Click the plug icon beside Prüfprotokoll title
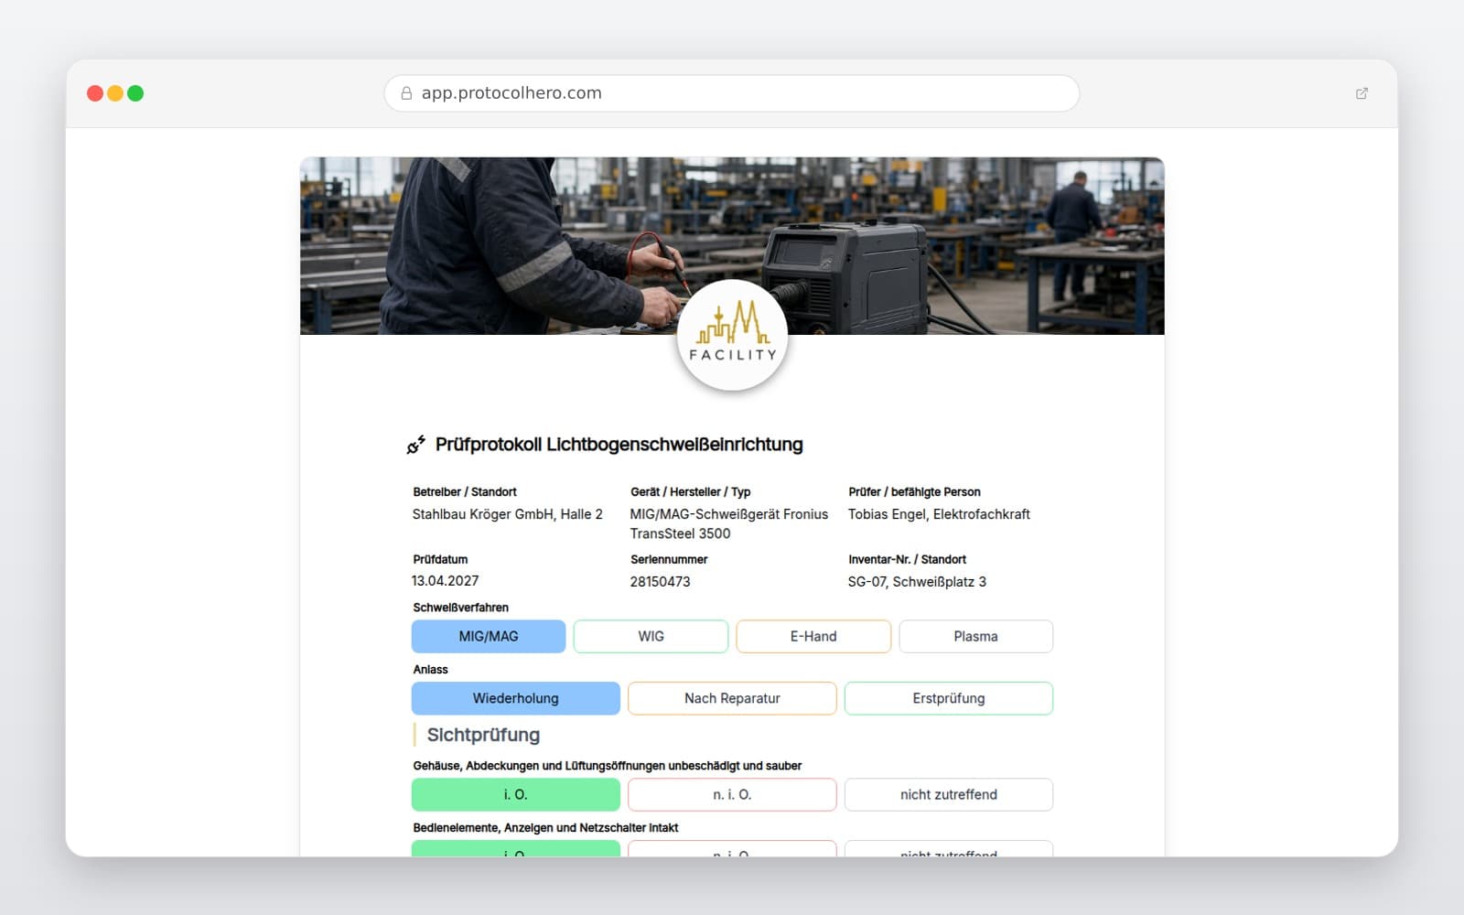The height and width of the screenshot is (915, 1464). coord(416,445)
